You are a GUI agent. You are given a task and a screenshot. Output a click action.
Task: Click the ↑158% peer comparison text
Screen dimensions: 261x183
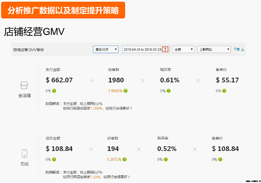click(96, 108)
